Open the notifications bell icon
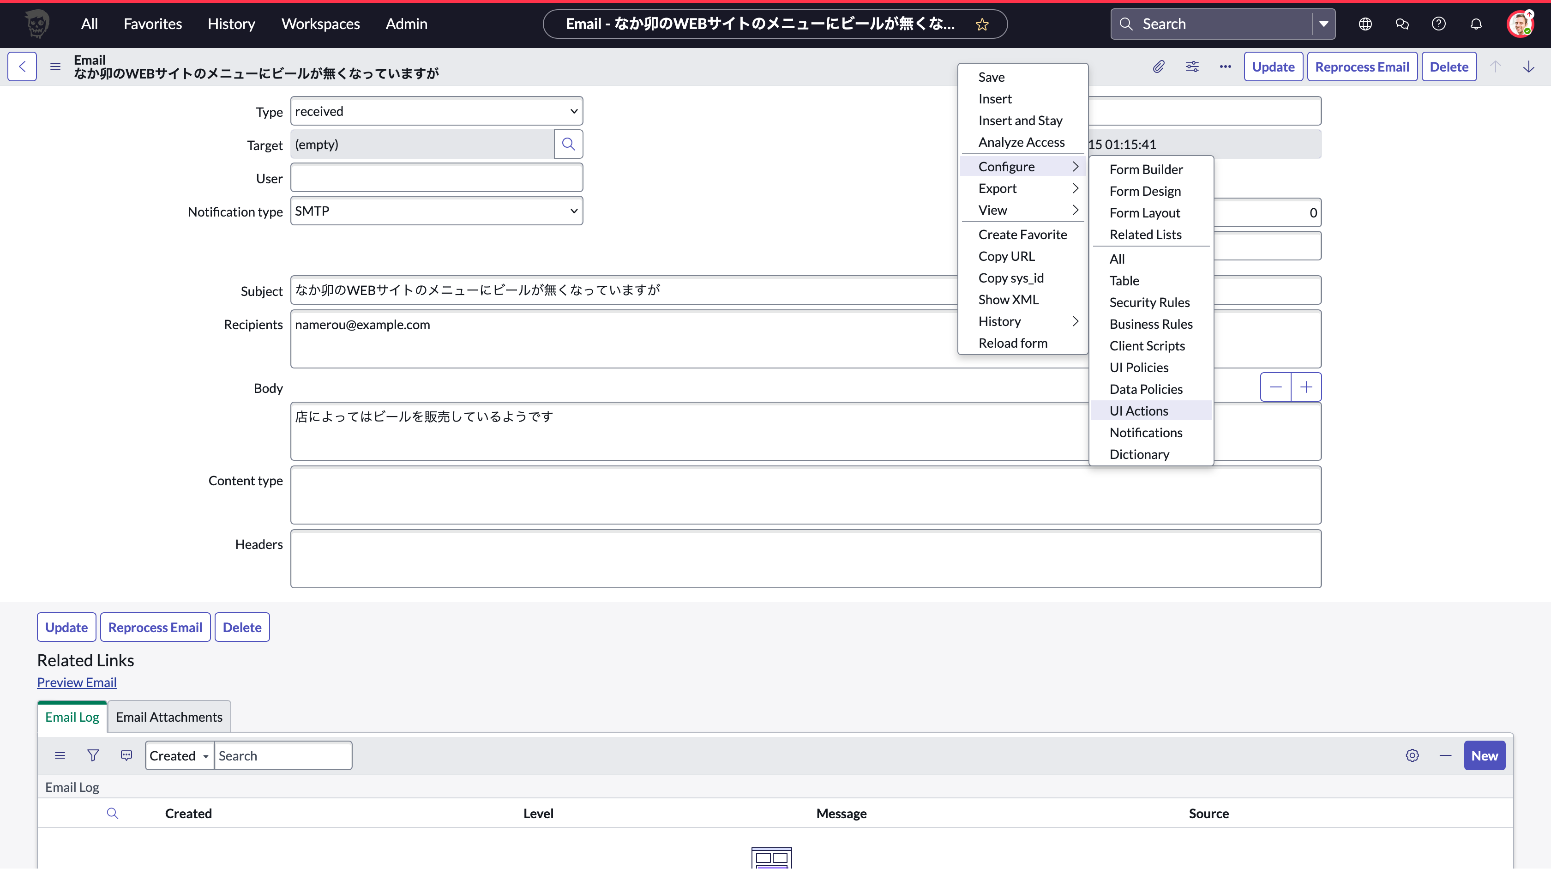Image resolution: width=1551 pixels, height=869 pixels. pyautogui.click(x=1476, y=24)
